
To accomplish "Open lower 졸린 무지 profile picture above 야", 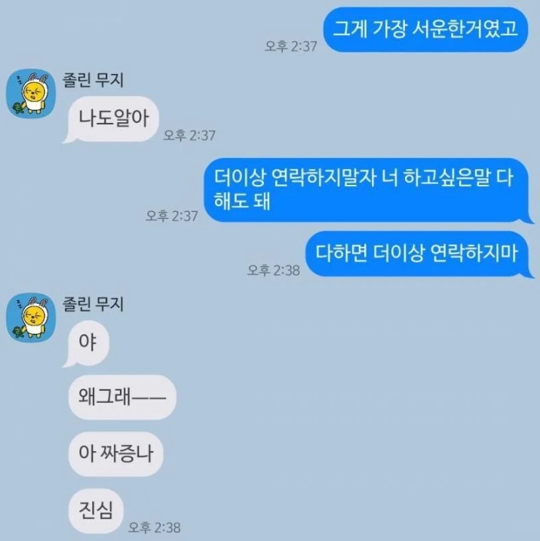I will click(x=31, y=318).
